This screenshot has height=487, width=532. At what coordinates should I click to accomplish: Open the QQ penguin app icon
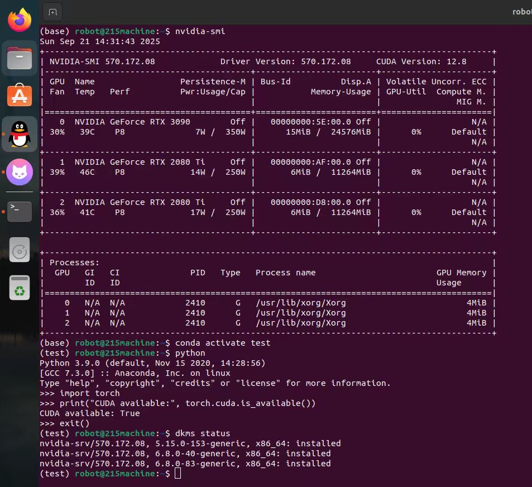pyautogui.click(x=20, y=134)
